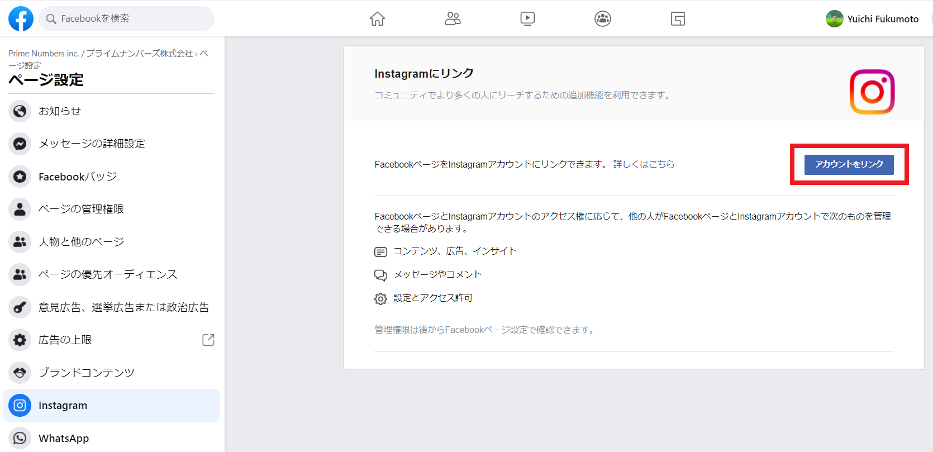Click the guitar icon for 意見広告、選挙広告または政治広告
The image size is (933, 452).
(x=20, y=307)
